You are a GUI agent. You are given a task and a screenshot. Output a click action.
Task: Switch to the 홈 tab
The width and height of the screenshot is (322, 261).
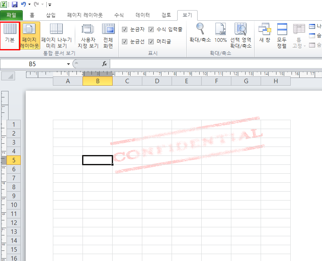tap(32, 15)
